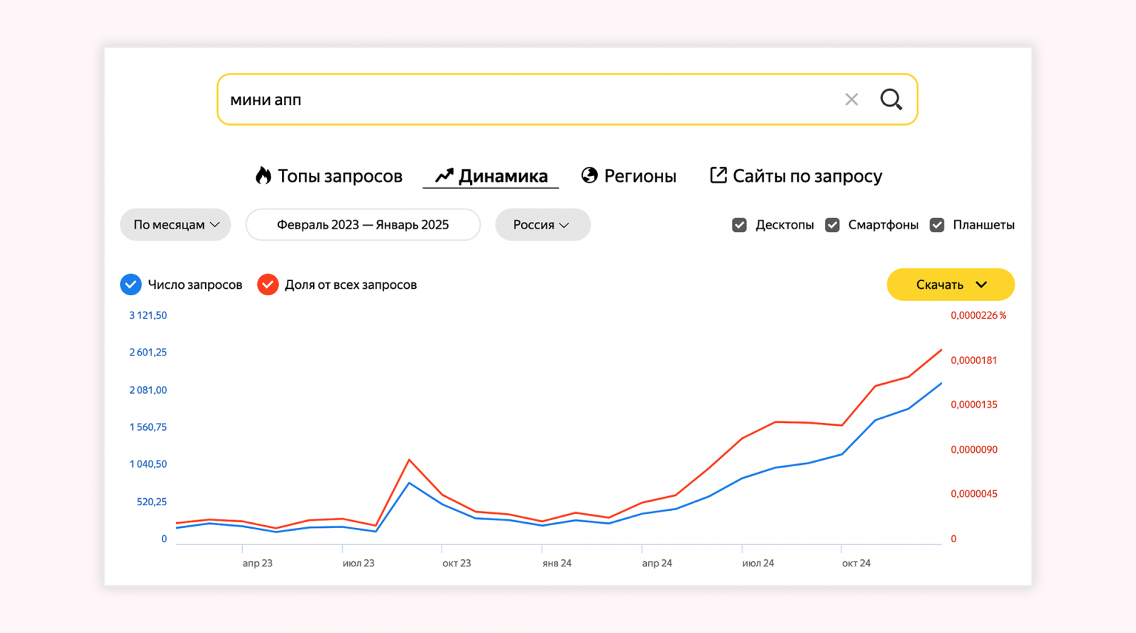Uncheck the Планшеты checkbox
This screenshot has width=1136, height=633.
click(x=937, y=225)
